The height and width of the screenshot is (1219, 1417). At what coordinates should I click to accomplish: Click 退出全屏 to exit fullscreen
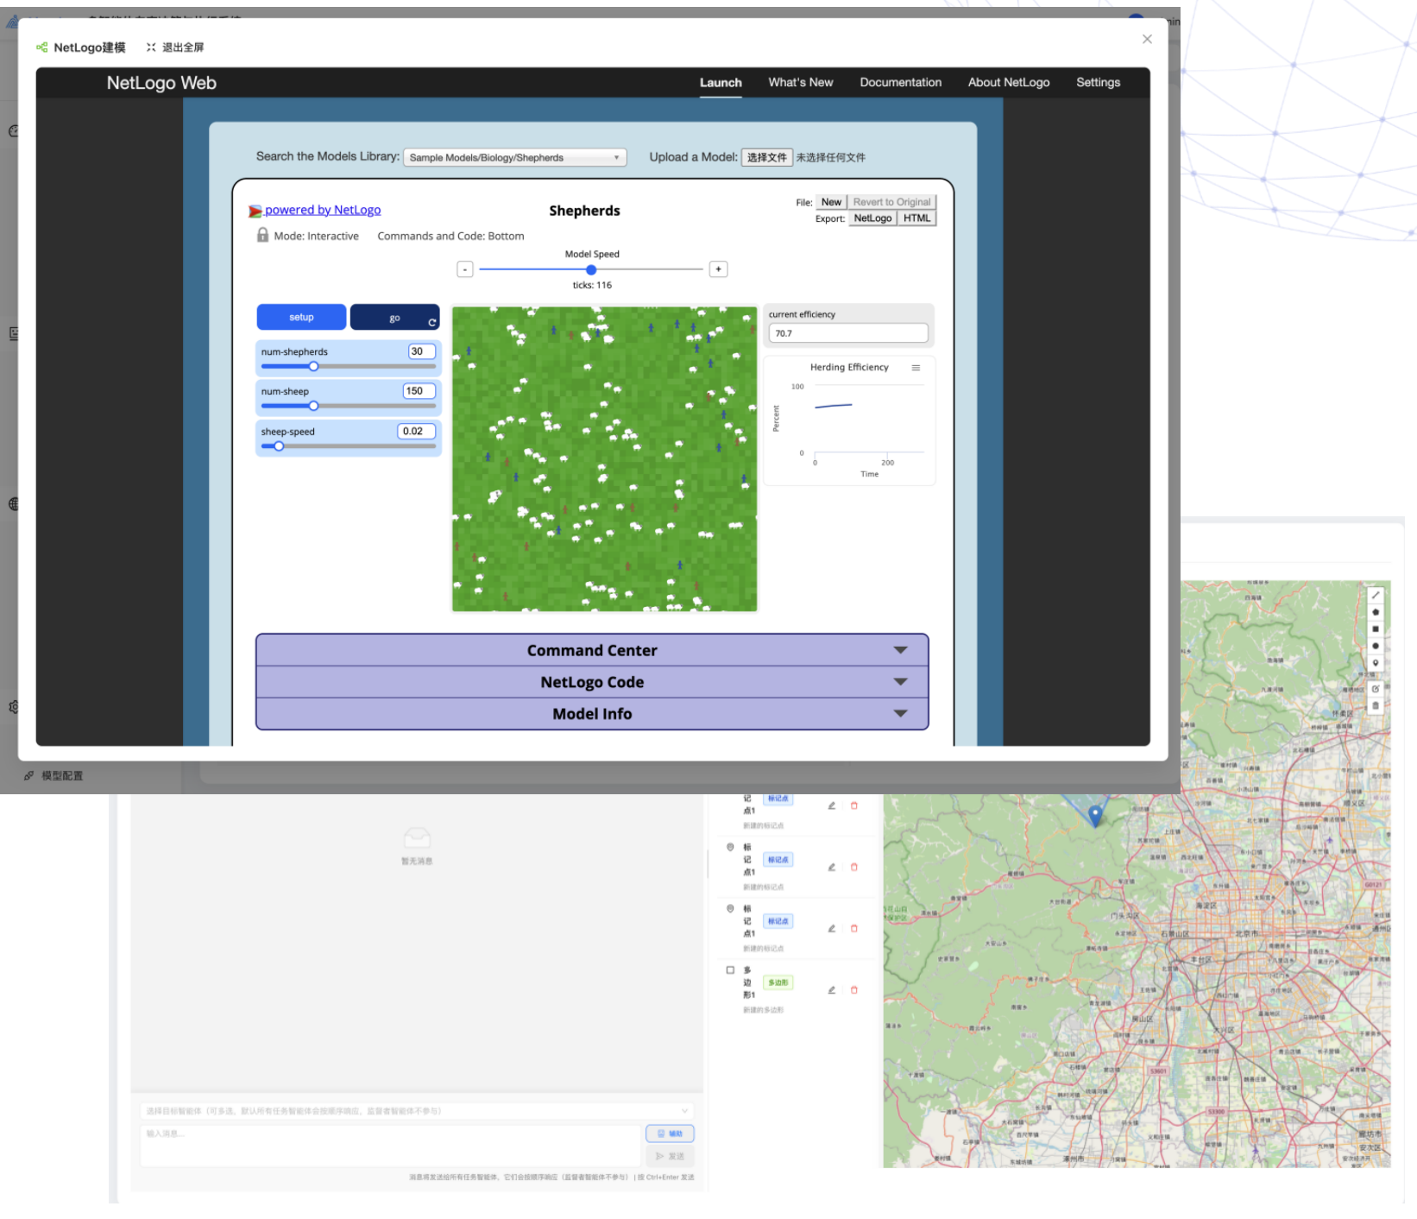(x=175, y=47)
